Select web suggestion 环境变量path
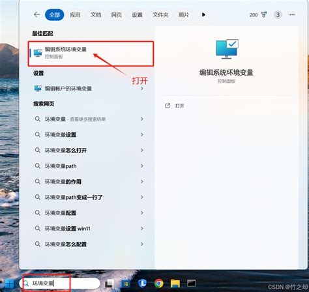Image resolution: width=309 pixels, height=292 pixels. (89, 166)
